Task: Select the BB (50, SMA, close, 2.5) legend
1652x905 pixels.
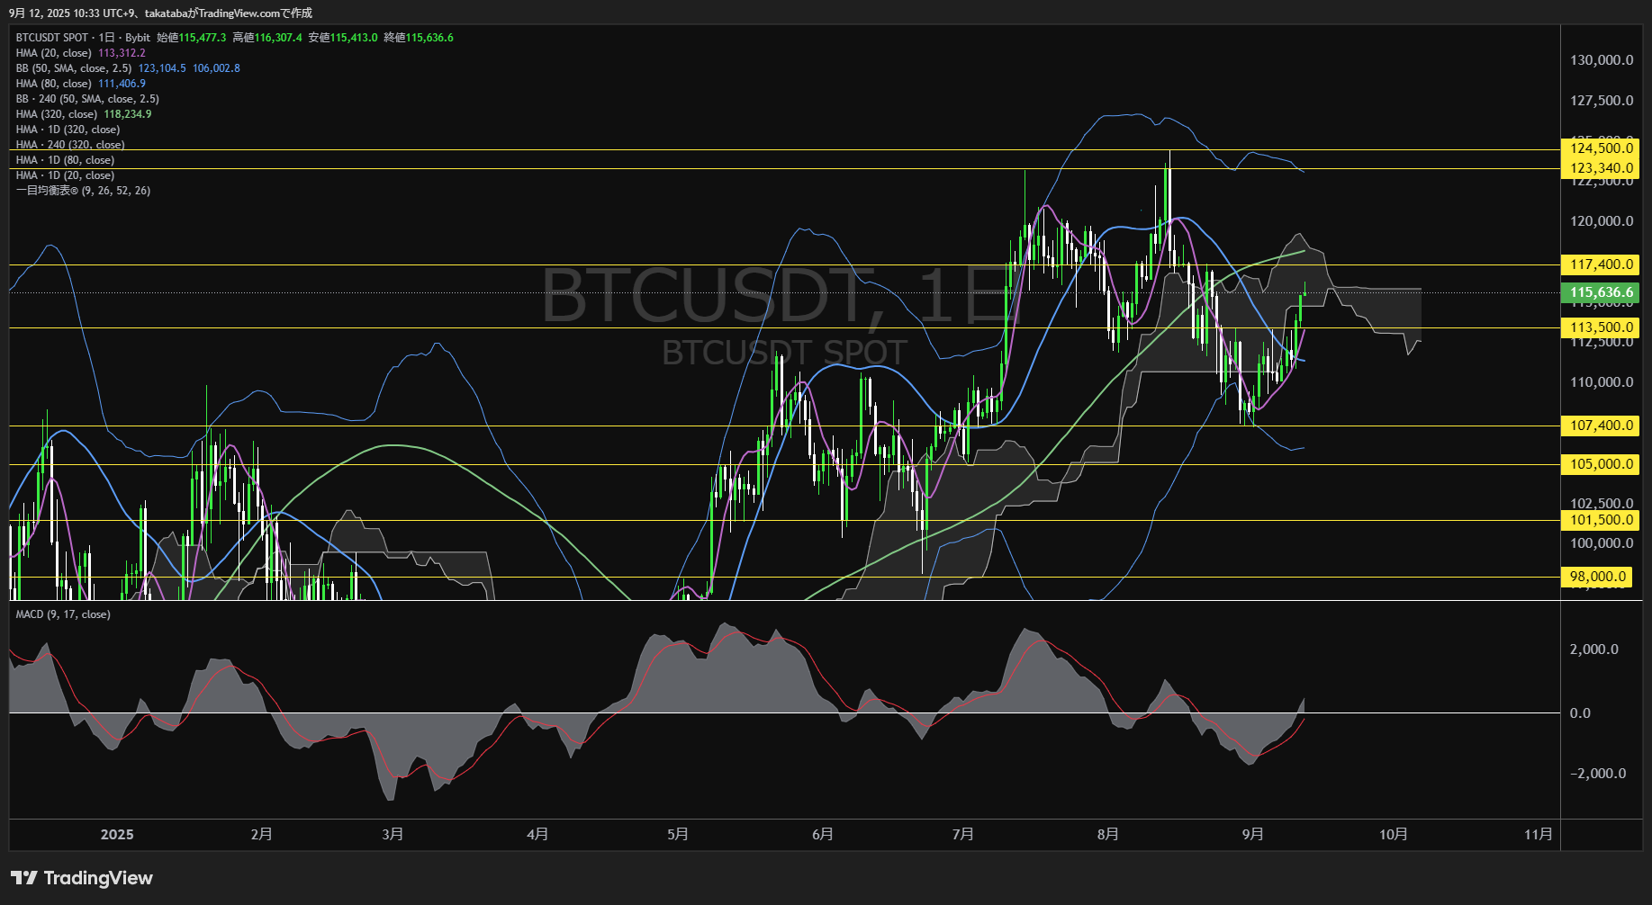Action: pyautogui.click(x=74, y=68)
